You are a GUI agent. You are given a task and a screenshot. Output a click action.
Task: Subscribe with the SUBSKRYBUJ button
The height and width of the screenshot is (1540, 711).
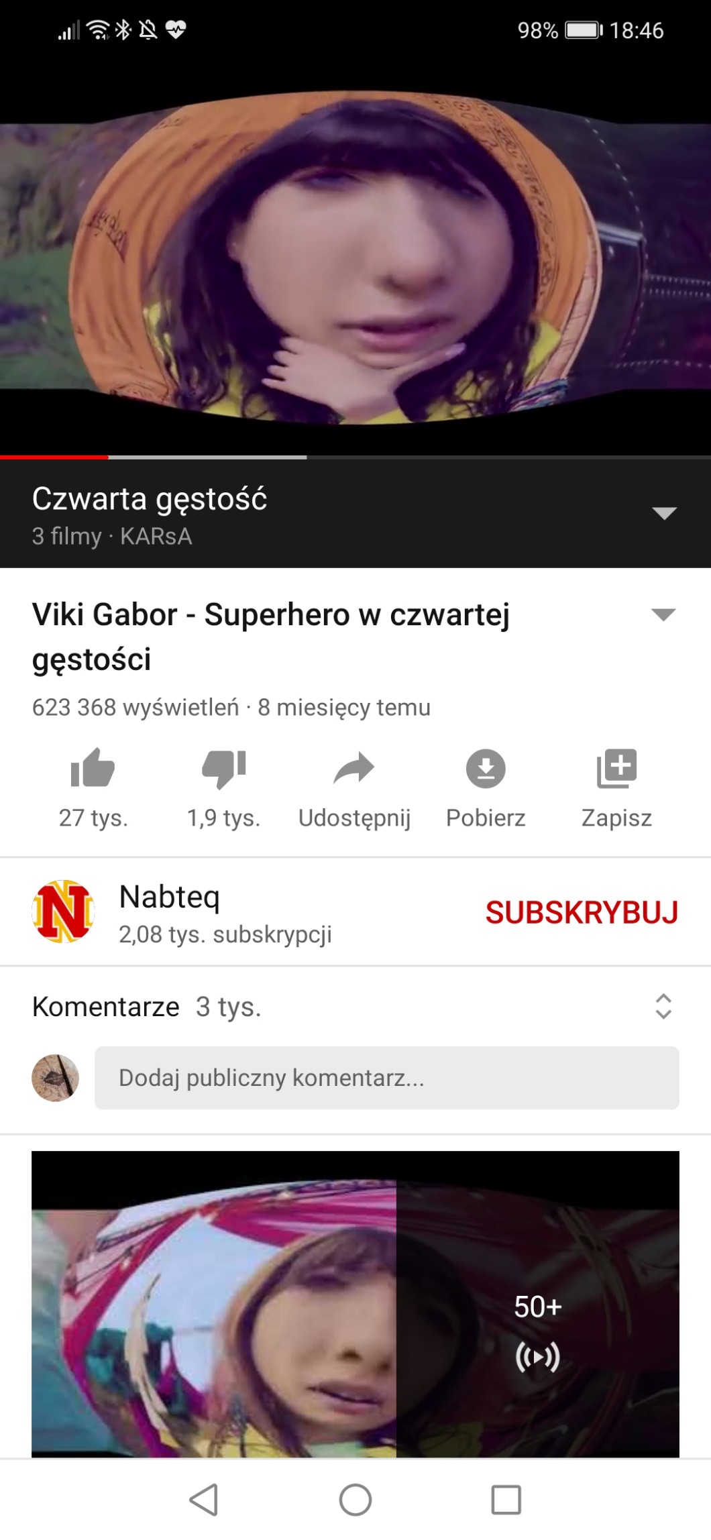582,912
